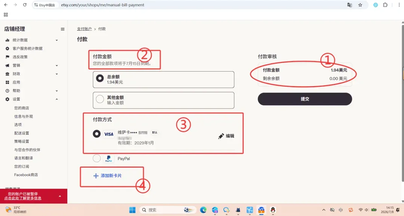Select the Visa card payment radio

click(x=97, y=134)
